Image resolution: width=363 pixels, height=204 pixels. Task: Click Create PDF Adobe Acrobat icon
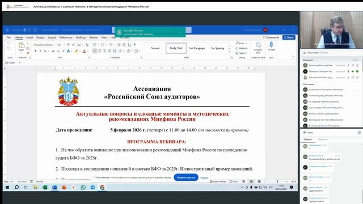tap(258, 48)
